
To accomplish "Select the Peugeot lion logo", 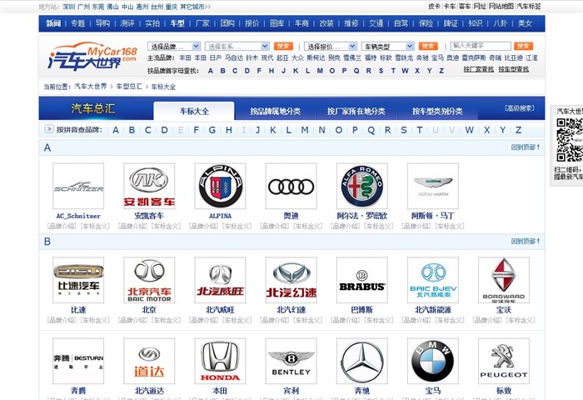I will click(x=504, y=361).
